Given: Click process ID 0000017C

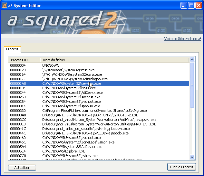Looking at the screenshot, I should [x=18, y=79].
